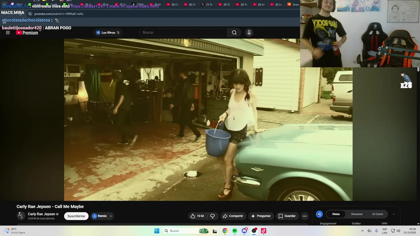Open Discord from taskbar
Screen dimensions: 420x236
click(x=244, y=231)
